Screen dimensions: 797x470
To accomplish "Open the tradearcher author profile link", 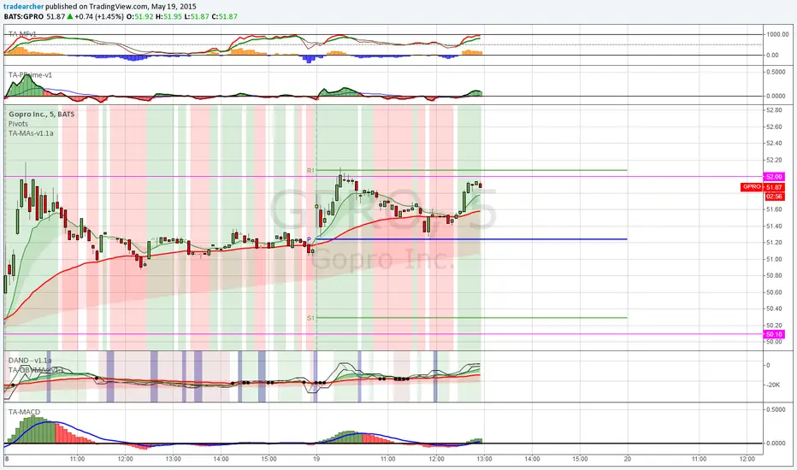I will [x=23, y=7].
